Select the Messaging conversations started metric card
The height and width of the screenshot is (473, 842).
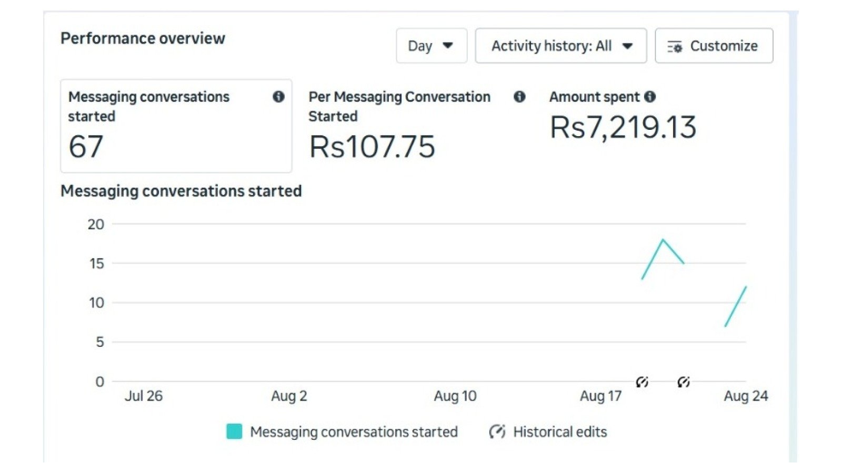tap(176, 126)
